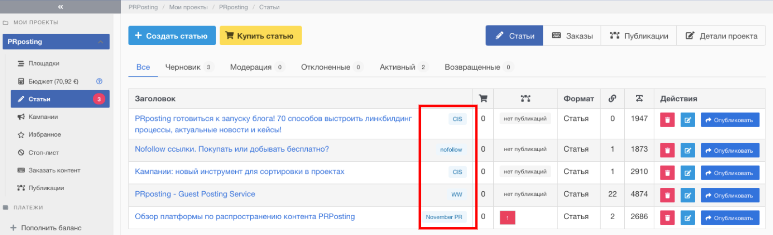Collapse the PRposting project section
The image size is (773, 235).
[100, 42]
